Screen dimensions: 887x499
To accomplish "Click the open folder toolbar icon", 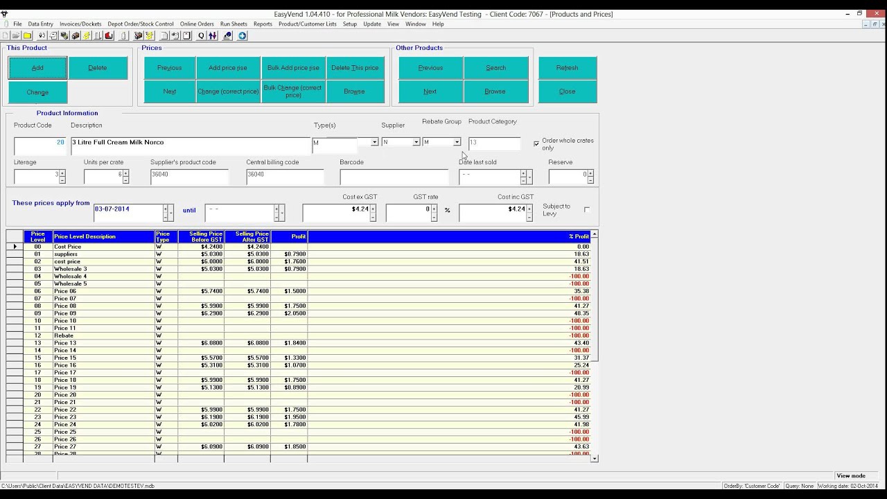I will click(16, 35).
